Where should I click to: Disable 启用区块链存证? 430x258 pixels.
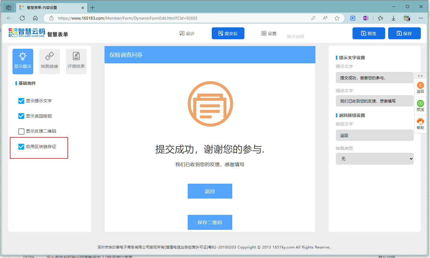point(21,146)
